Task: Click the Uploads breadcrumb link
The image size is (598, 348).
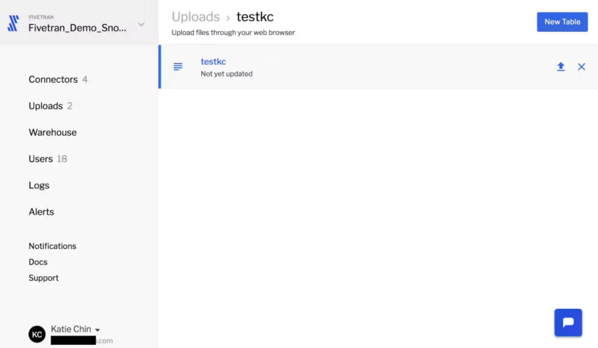Action: coord(195,17)
